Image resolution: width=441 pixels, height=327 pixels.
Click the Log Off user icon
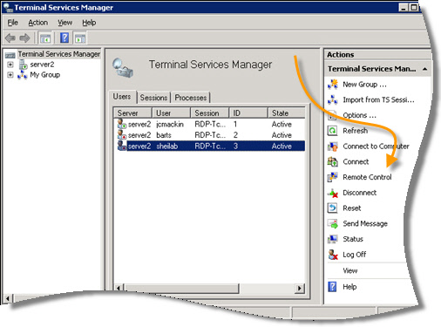(x=333, y=255)
